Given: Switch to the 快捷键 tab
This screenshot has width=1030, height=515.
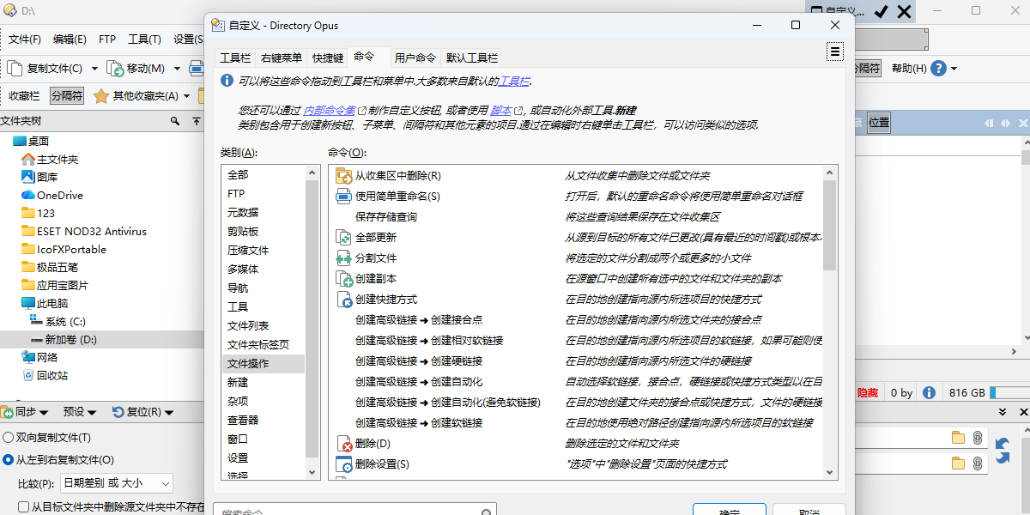Looking at the screenshot, I should [328, 58].
